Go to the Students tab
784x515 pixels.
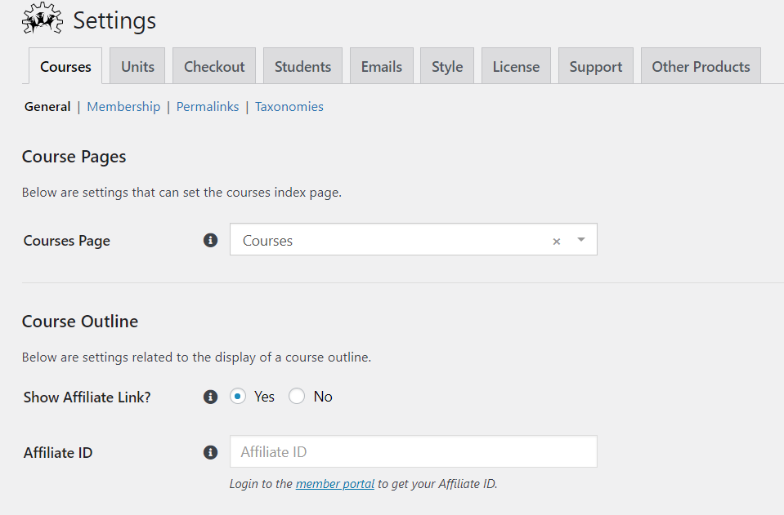(x=302, y=66)
